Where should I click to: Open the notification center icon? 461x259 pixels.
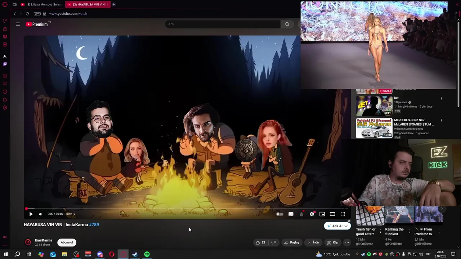coord(452,254)
